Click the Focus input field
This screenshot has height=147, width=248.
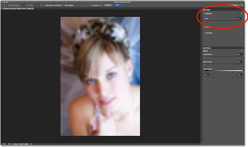click(37, 5)
